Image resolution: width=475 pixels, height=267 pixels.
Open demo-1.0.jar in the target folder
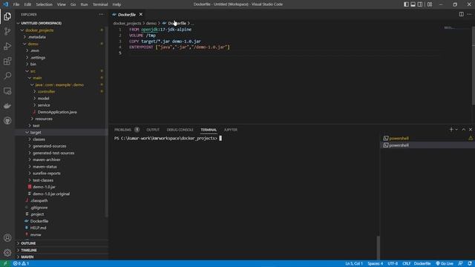point(62,187)
